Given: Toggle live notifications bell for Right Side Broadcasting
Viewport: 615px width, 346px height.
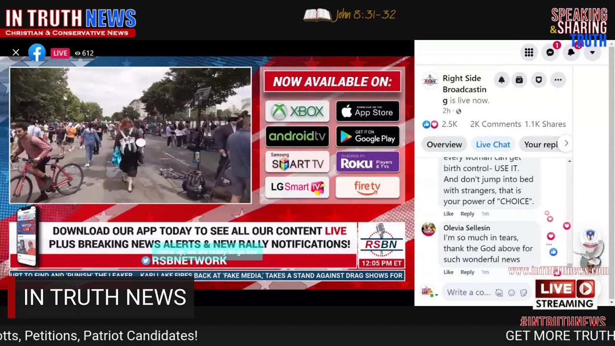Looking at the screenshot, I should coord(501,80).
